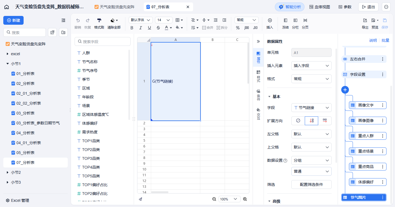The height and width of the screenshot is (207, 395).
Task: Apply thousands separator ,000 format
Action: coord(247,28)
